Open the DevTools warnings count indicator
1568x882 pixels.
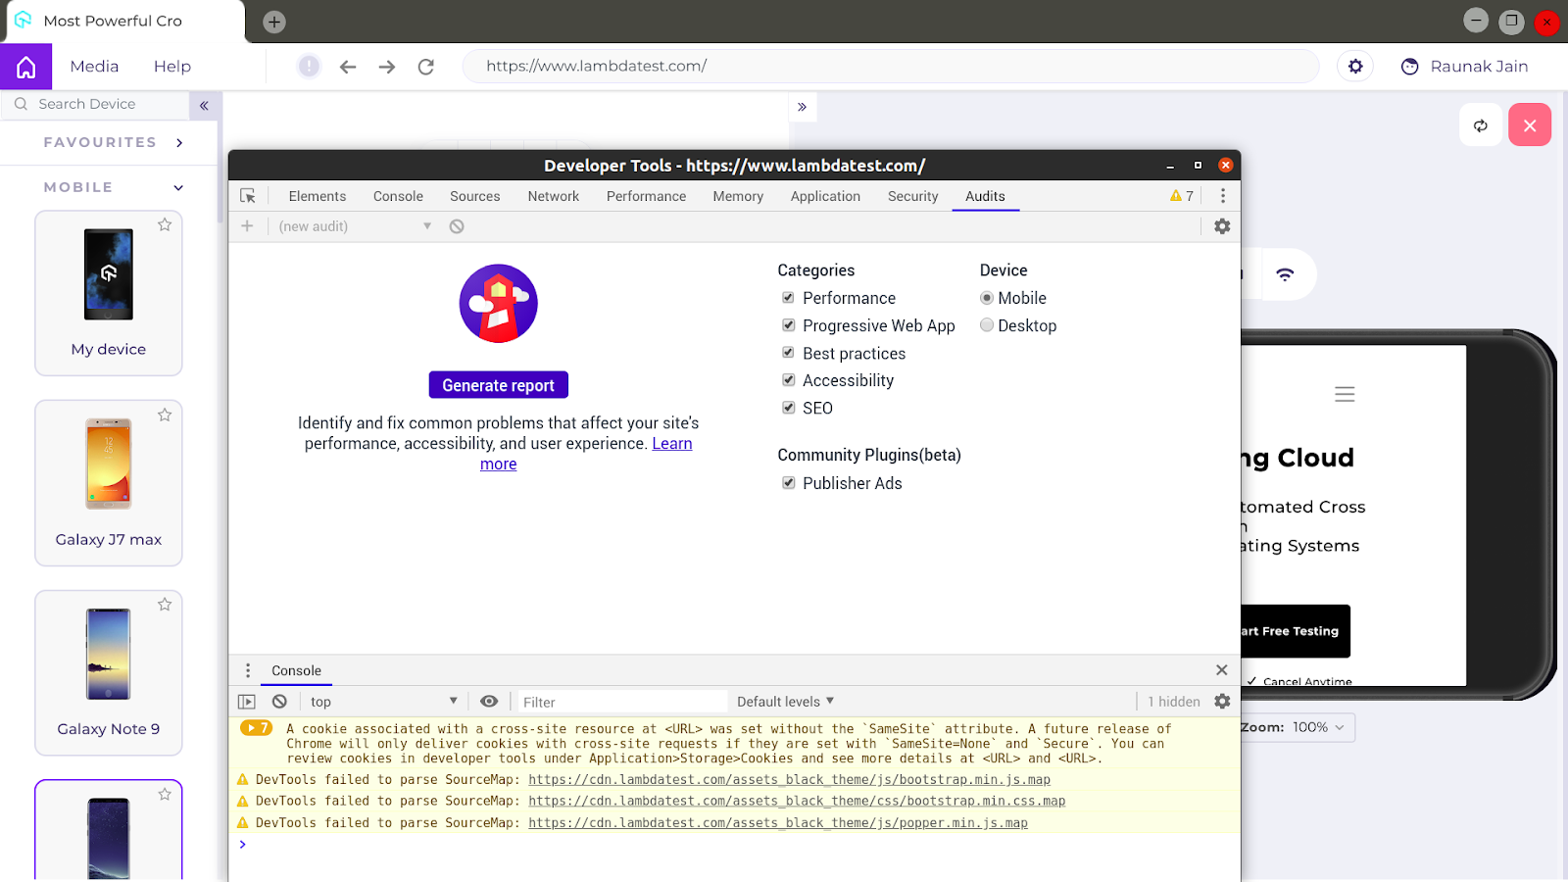pos(1181,196)
